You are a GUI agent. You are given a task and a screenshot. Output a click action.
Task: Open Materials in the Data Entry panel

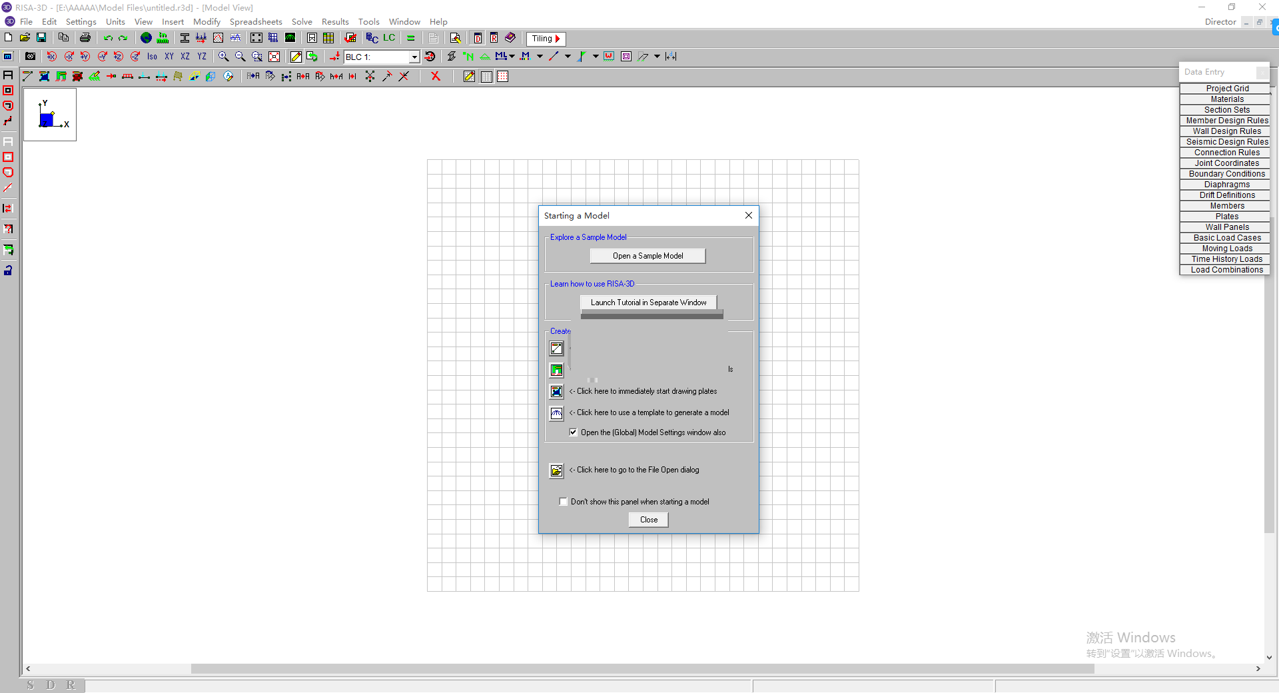point(1226,99)
